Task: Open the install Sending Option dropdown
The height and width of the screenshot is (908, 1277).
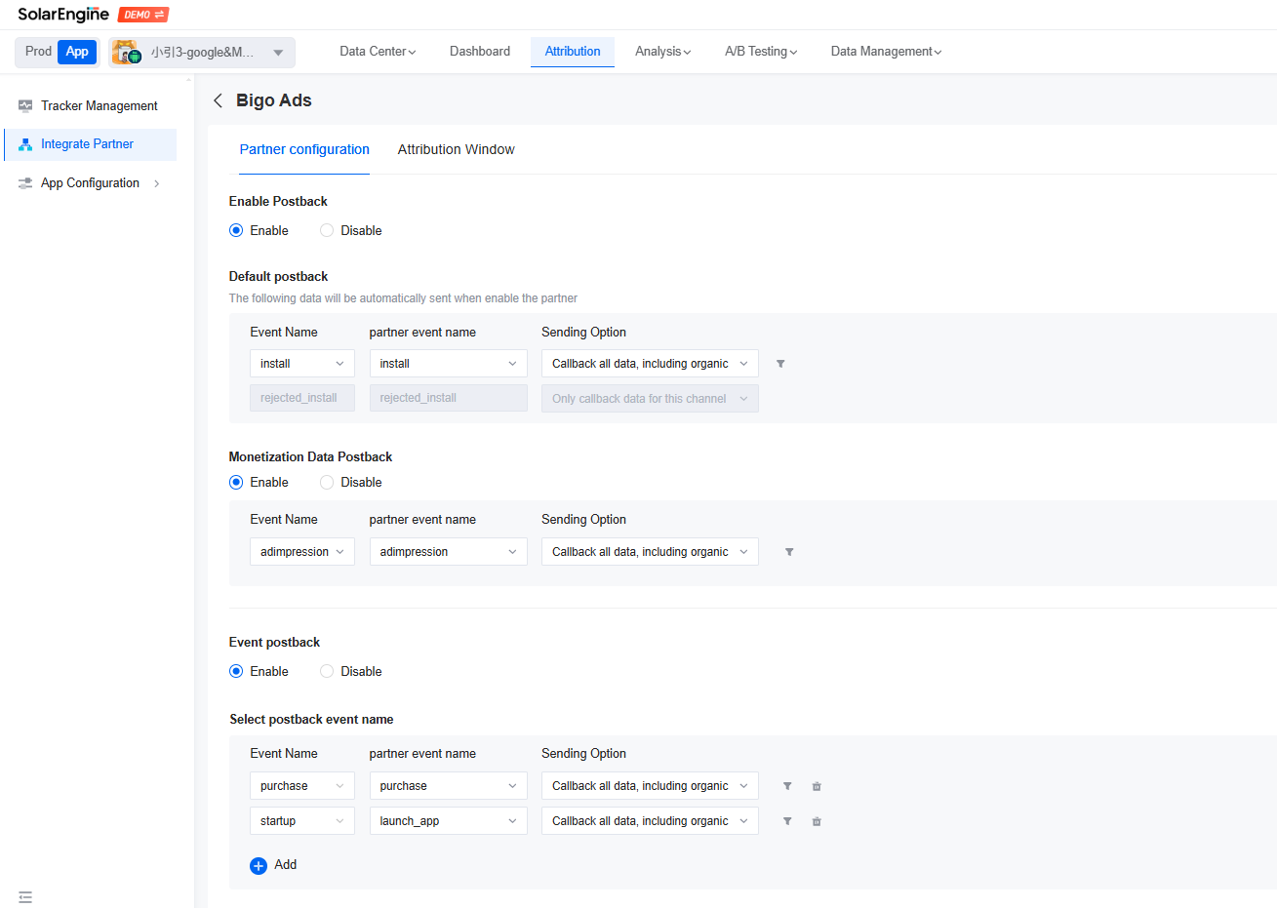Action: point(650,363)
